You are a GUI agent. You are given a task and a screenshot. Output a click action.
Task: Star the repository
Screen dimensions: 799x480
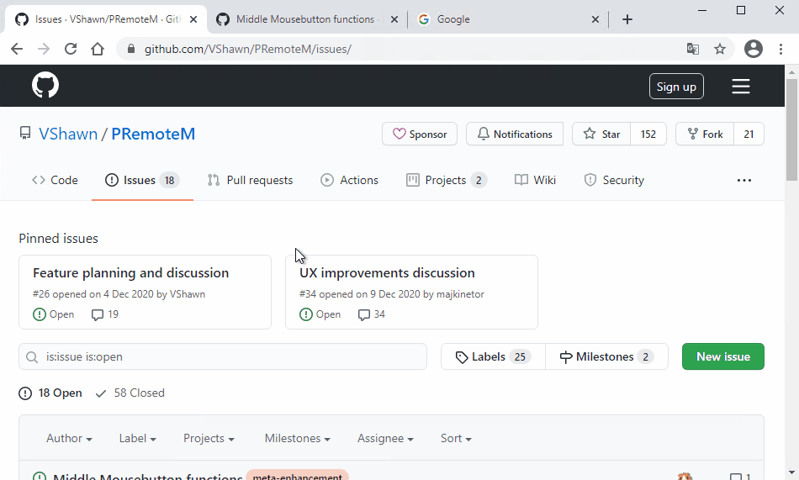point(601,134)
